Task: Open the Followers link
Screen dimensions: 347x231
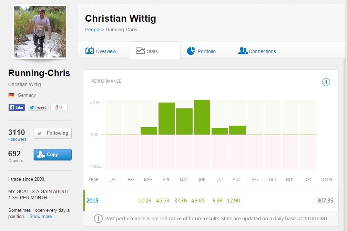Action: (x=17, y=139)
